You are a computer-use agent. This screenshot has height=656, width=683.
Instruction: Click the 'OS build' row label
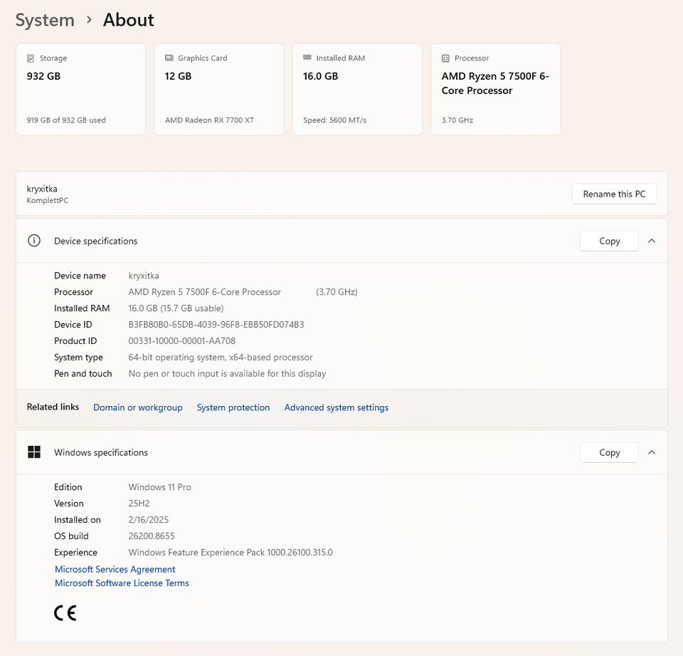(71, 536)
